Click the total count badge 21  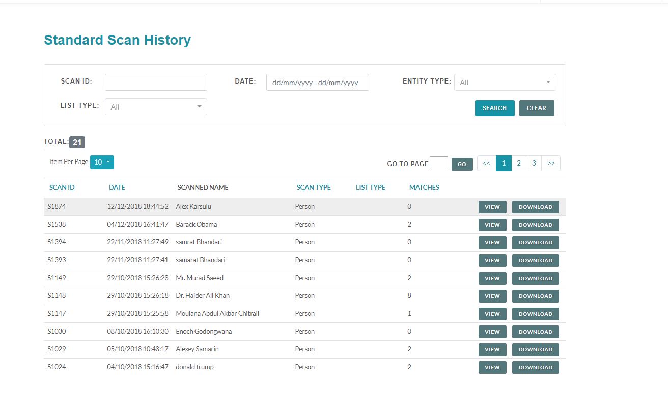coord(77,142)
